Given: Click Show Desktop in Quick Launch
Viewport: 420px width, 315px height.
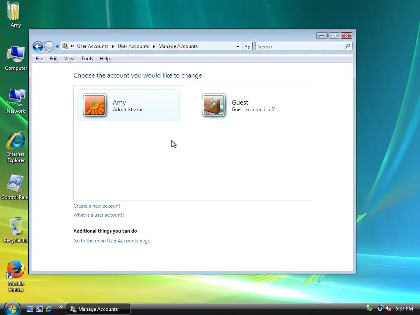Looking at the screenshot, I should [30, 309].
